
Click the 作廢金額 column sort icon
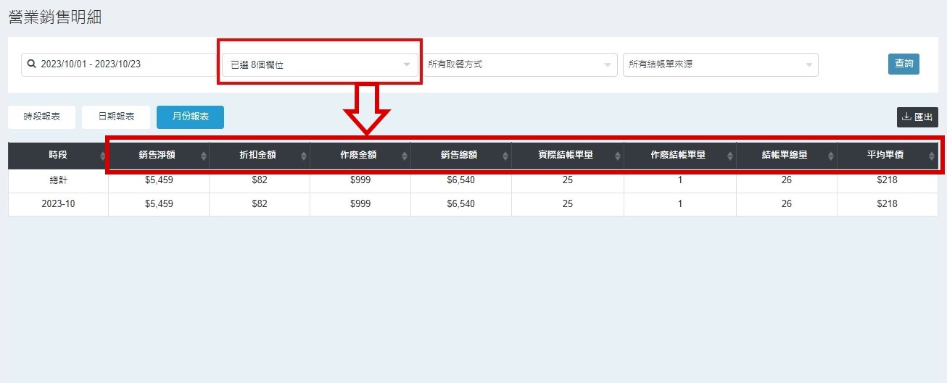(x=404, y=156)
